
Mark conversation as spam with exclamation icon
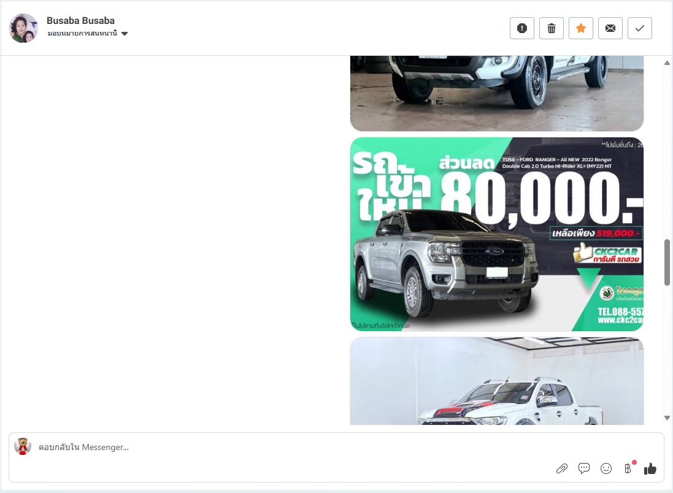coord(522,28)
